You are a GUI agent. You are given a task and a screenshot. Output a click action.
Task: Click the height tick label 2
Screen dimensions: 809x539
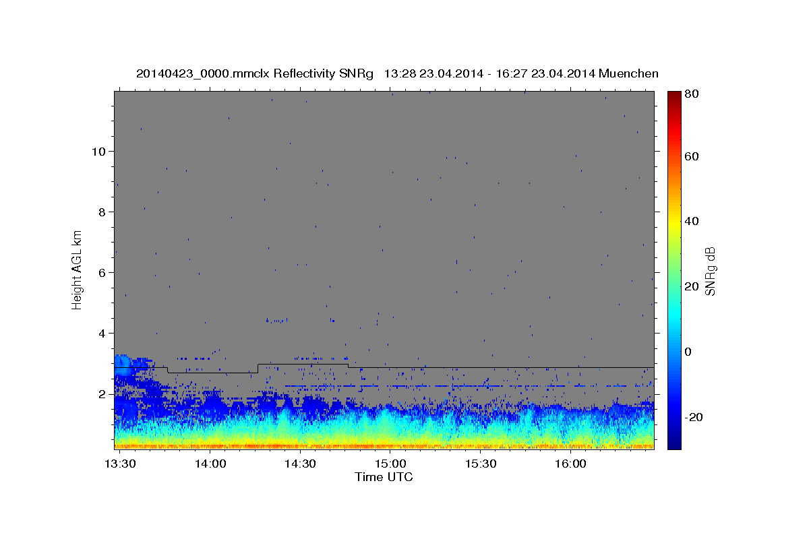coord(102,394)
